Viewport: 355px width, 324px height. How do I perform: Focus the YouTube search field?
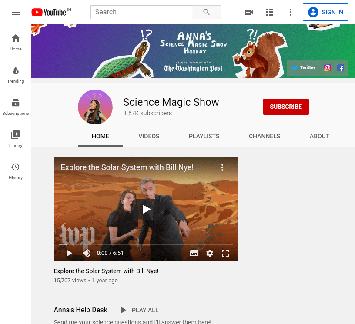click(142, 12)
